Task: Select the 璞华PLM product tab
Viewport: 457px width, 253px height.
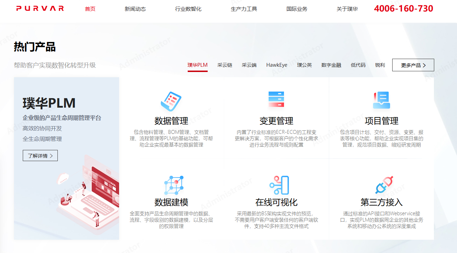Action: [198, 65]
